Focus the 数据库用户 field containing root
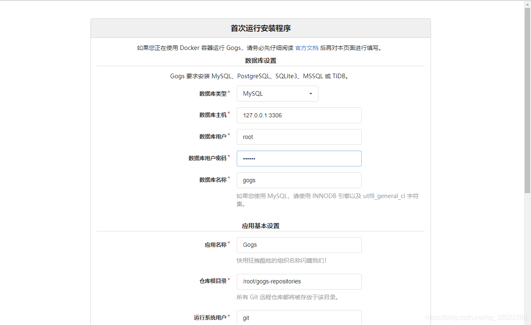This screenshot has height=325, width=531. pos(299,137)
